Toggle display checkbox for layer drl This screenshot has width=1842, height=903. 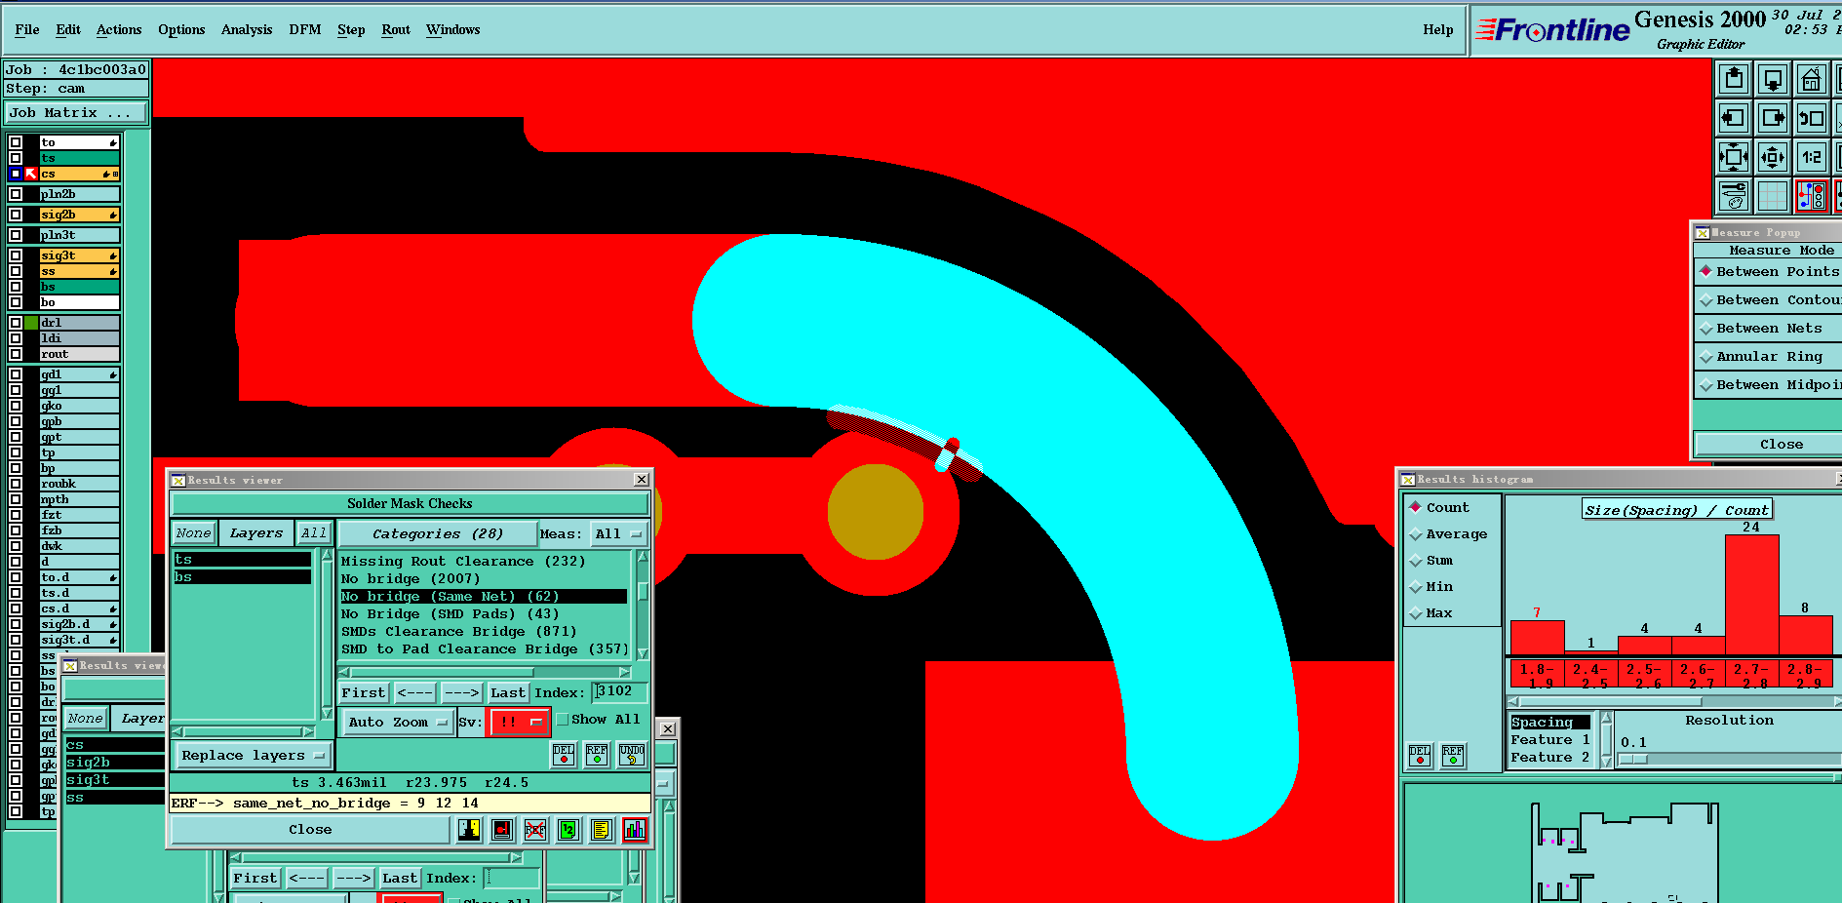(16, 323)
